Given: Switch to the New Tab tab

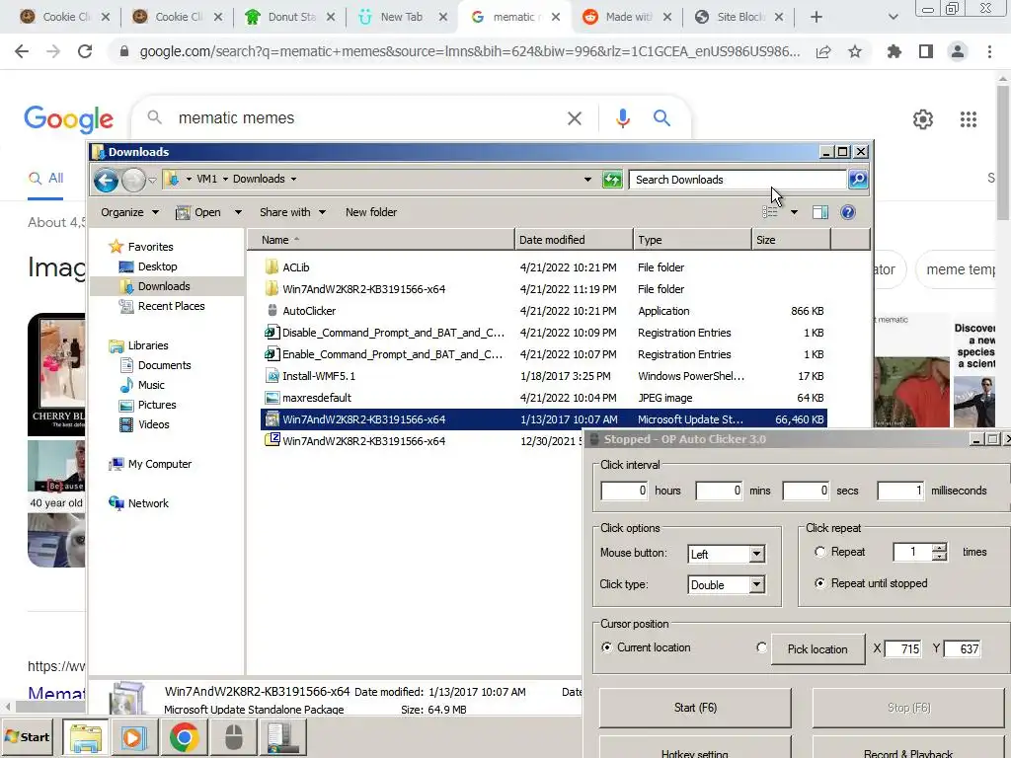Looking at the screenshot, I should coord(401,17).
